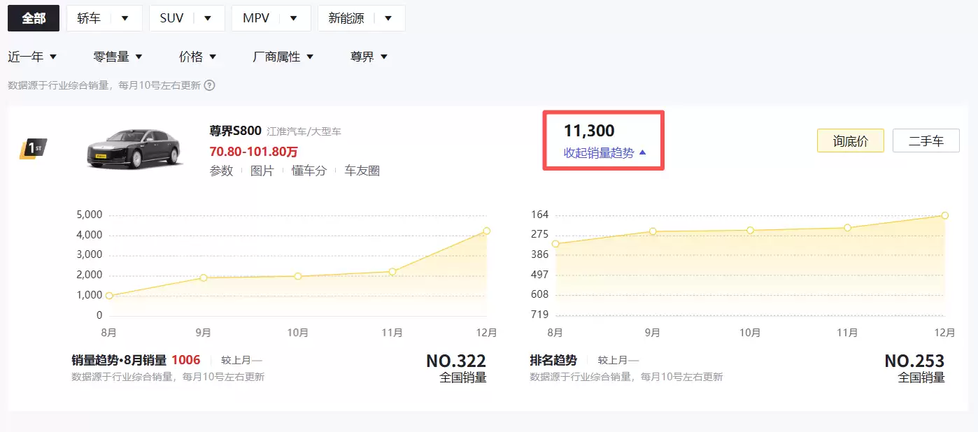The height and width of the screenshot is (432, 978).
Task: Click the 二手车 used-car button
Action: pyautogui.click(x=926, y=141)
